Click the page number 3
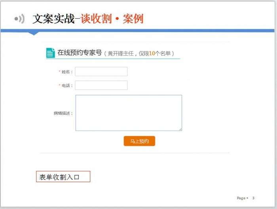The image size is (277, 209). click(x=253, y=198)
